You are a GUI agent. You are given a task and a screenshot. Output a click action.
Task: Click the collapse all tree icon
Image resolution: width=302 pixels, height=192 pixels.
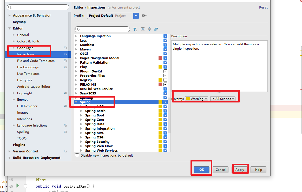(x=149, y=29)
